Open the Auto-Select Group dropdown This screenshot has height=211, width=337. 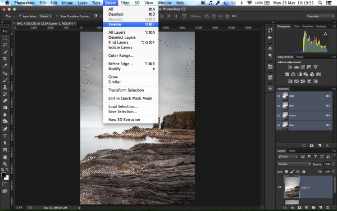pos(45,16)
